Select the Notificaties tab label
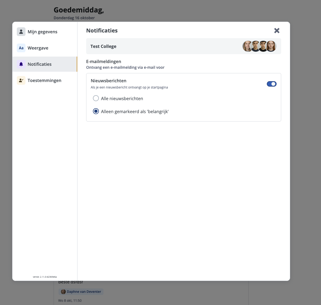This screenshot has width=321, height=305. pos(40,64)
